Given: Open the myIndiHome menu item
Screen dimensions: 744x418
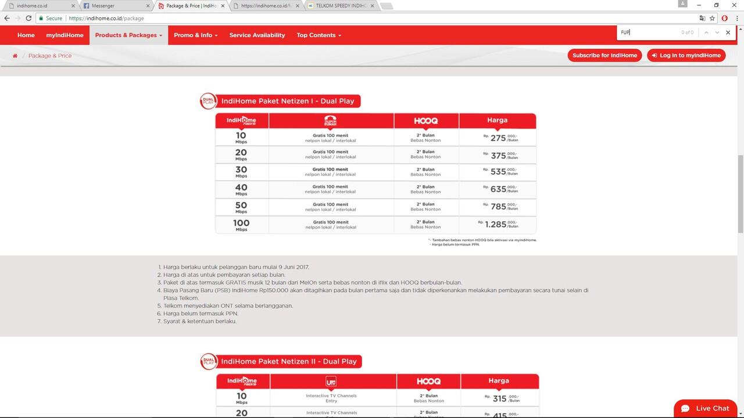Looking at the screenshot, I should tap(65, 35).
